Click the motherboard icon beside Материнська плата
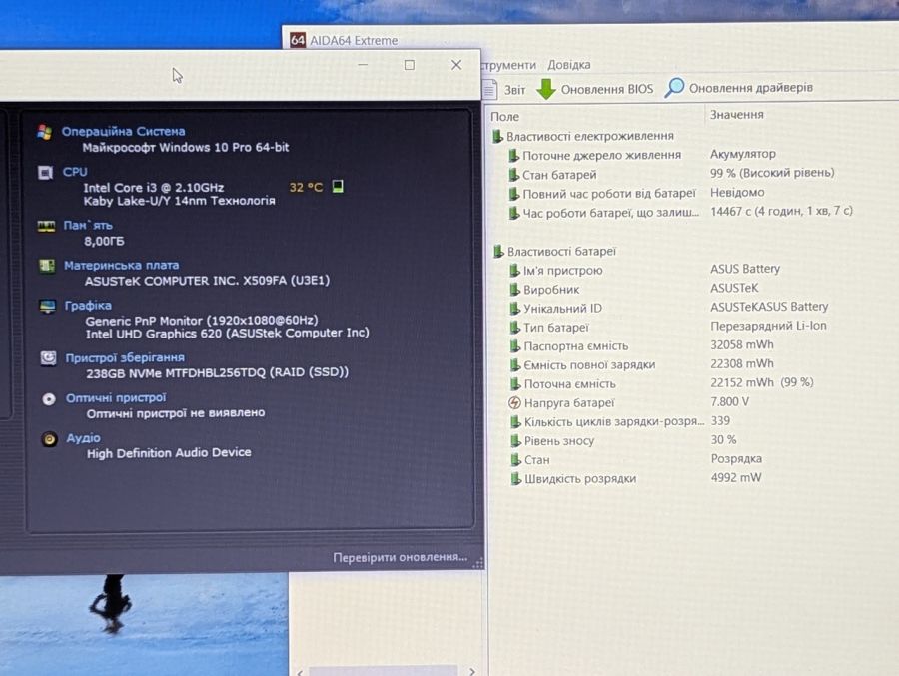 tap(46, 266)
